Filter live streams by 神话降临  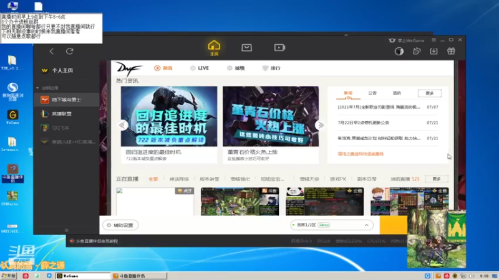[179, 179]
